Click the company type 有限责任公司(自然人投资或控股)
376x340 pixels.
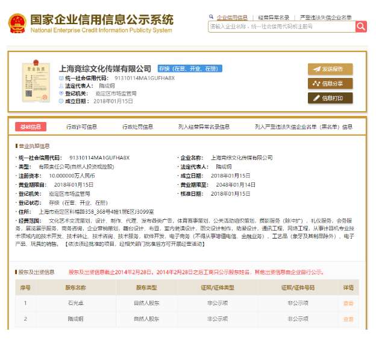(x=77, y=167)
